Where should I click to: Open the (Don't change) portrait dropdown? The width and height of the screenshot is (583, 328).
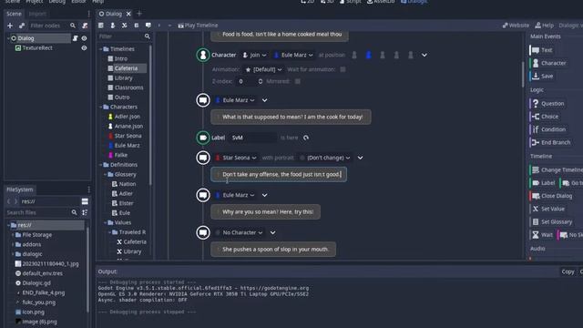click(x=325, y=158)
